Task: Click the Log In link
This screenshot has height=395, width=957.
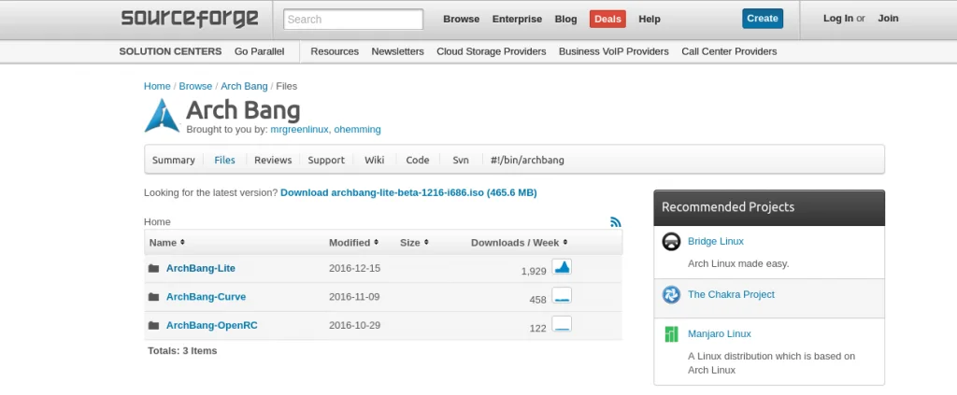Action: click(838, 19)
